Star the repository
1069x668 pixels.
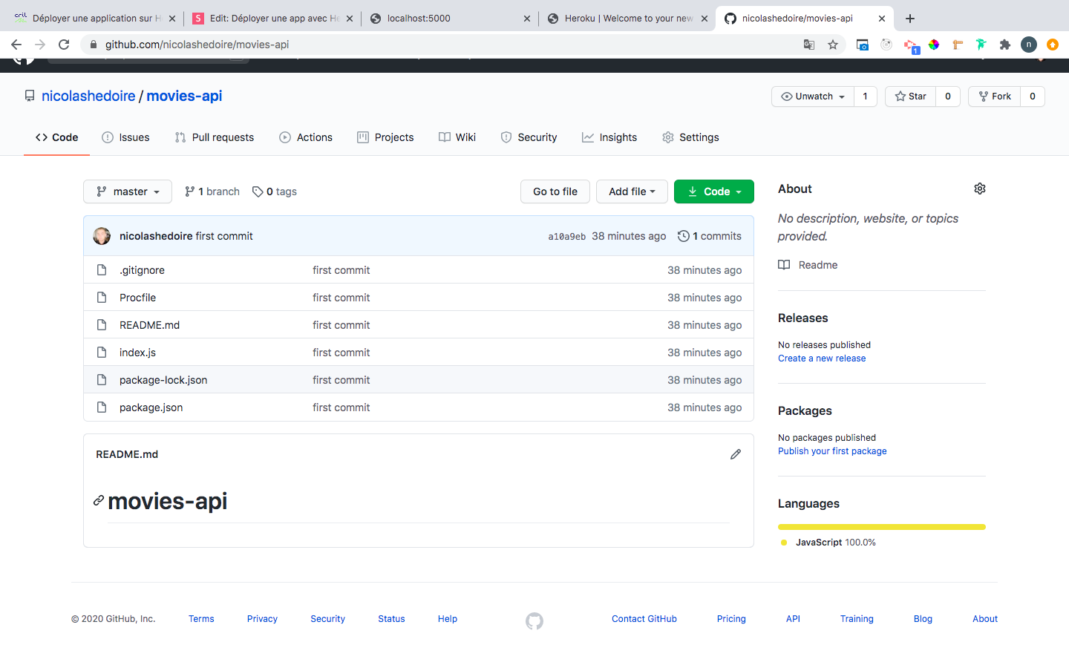tap(911, 96)
